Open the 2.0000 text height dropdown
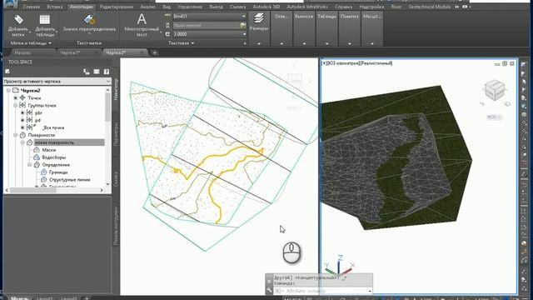This screenshot has height=300, width=533. tap(244, 34)
